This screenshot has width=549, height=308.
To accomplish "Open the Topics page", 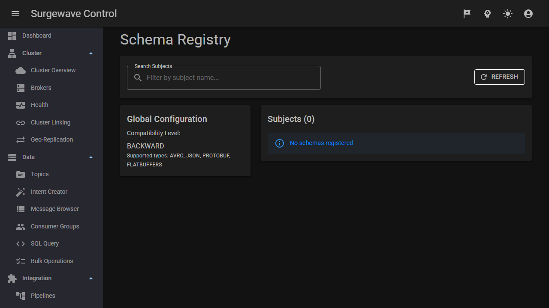I will coord(51,174).
